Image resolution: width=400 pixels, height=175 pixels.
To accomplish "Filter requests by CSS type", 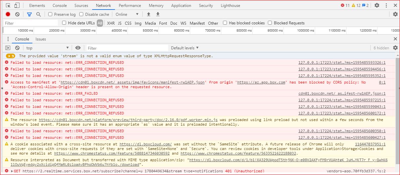I will [128, 23].
